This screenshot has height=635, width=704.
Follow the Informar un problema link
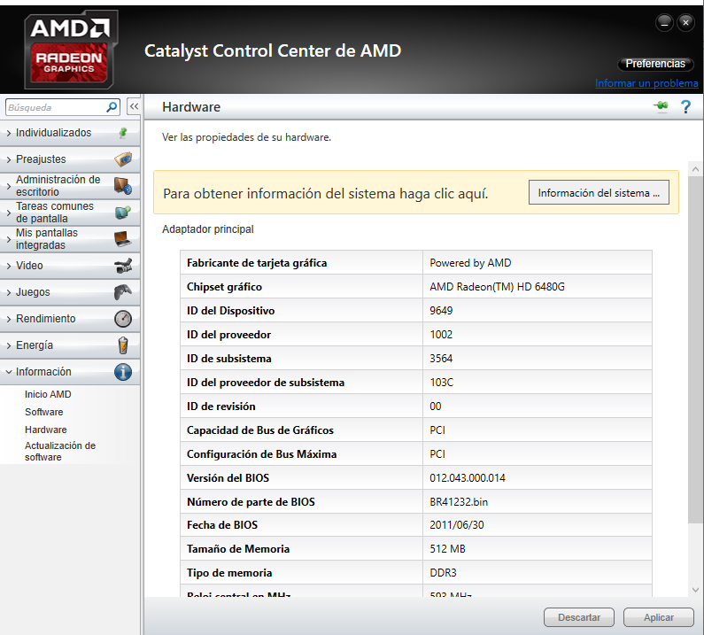click(646, 83)
